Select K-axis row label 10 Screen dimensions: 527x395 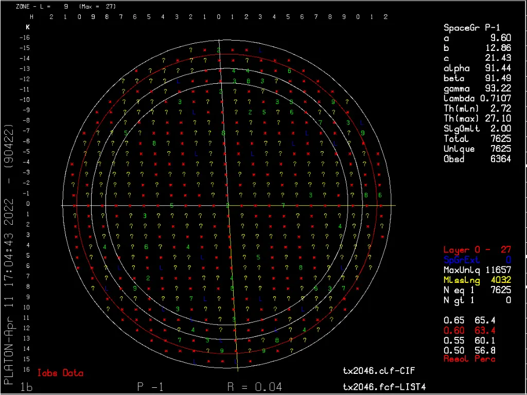[x=26, y=308]
